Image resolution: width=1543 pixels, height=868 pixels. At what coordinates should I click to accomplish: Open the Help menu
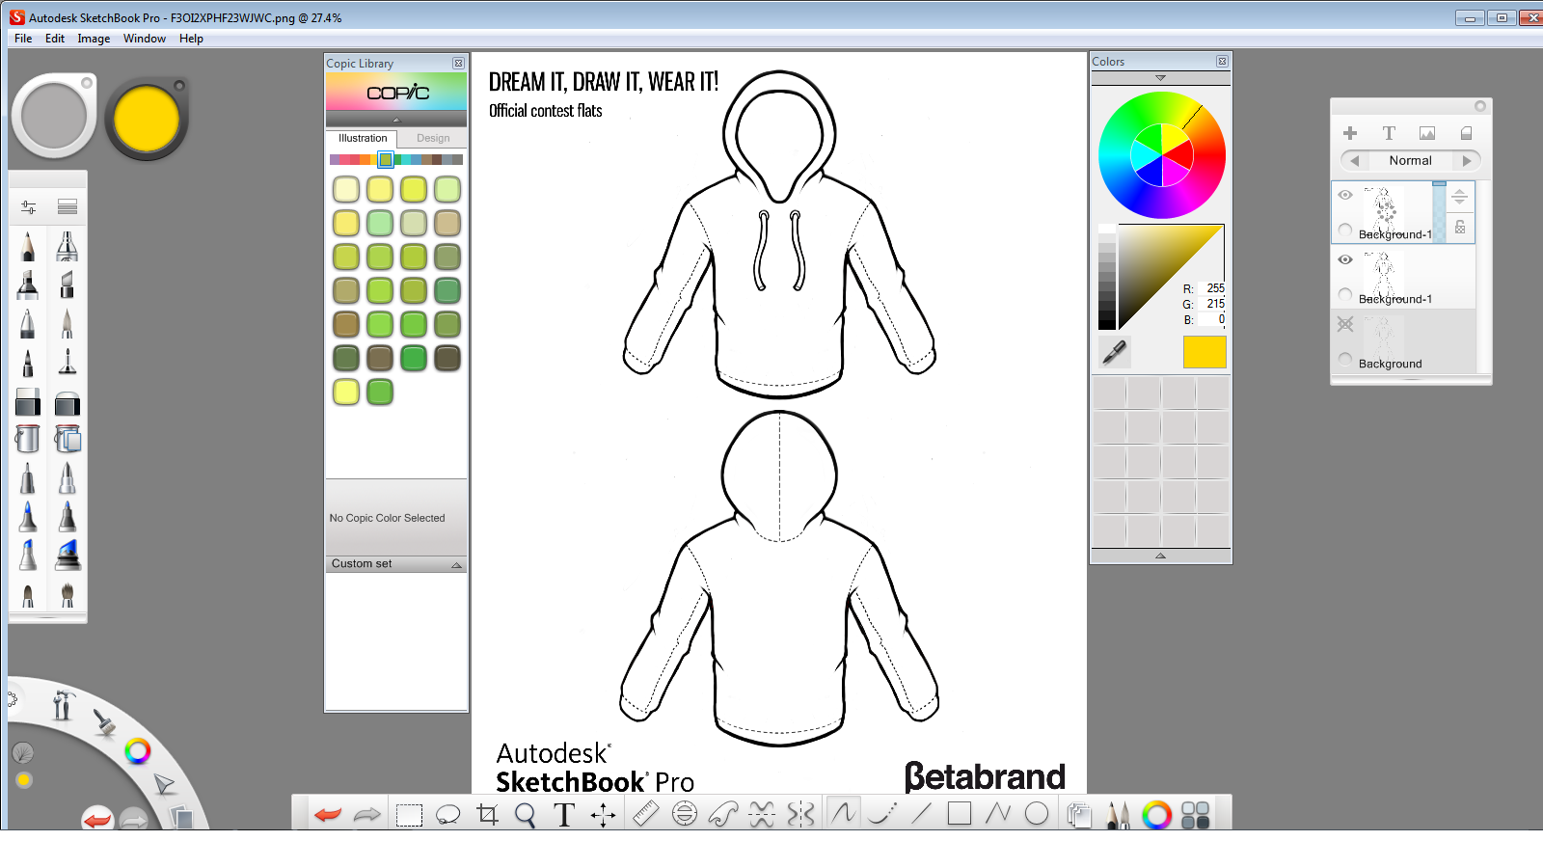tap(191, 39)
